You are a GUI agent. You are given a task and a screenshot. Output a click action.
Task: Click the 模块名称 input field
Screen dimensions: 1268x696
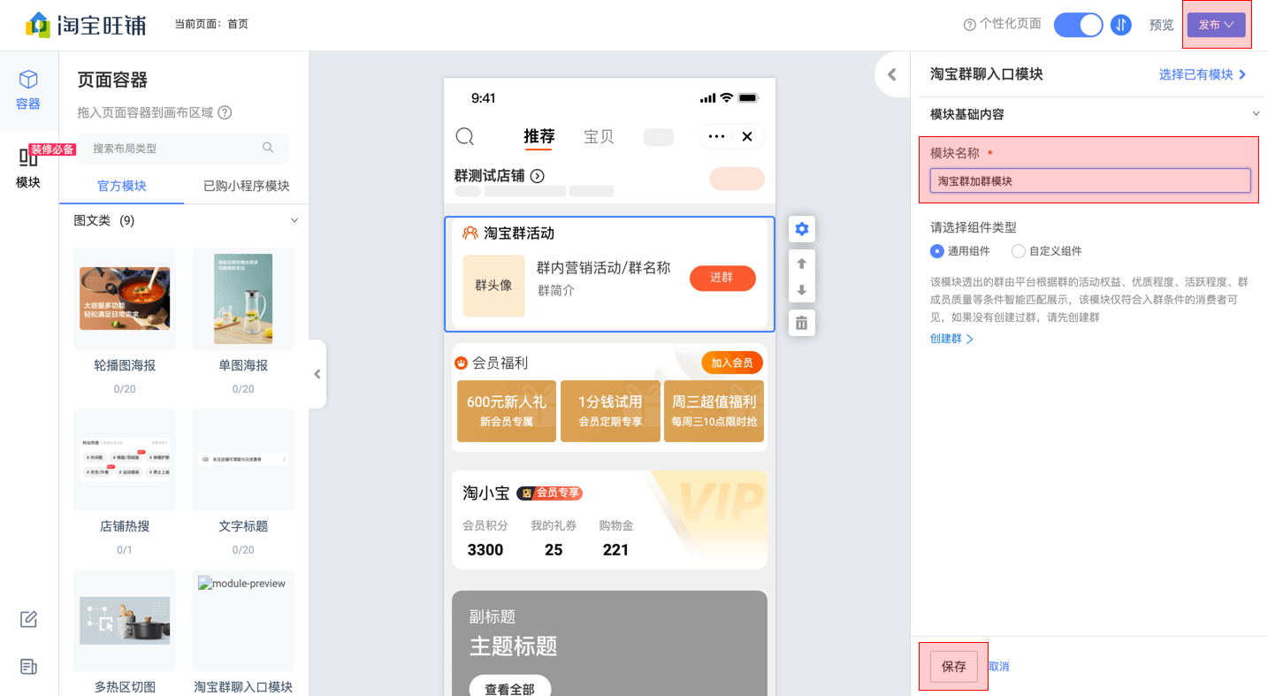1090,180
